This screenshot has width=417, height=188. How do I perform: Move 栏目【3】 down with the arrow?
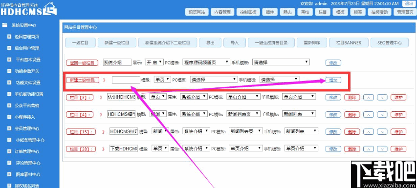[382, 98]
